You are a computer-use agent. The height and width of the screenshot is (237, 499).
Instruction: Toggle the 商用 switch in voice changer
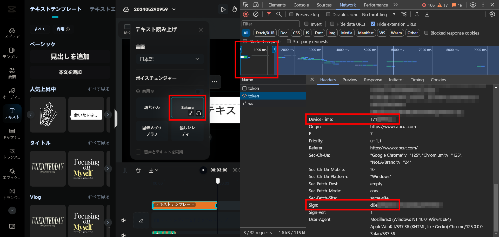[x=200, y=91]
